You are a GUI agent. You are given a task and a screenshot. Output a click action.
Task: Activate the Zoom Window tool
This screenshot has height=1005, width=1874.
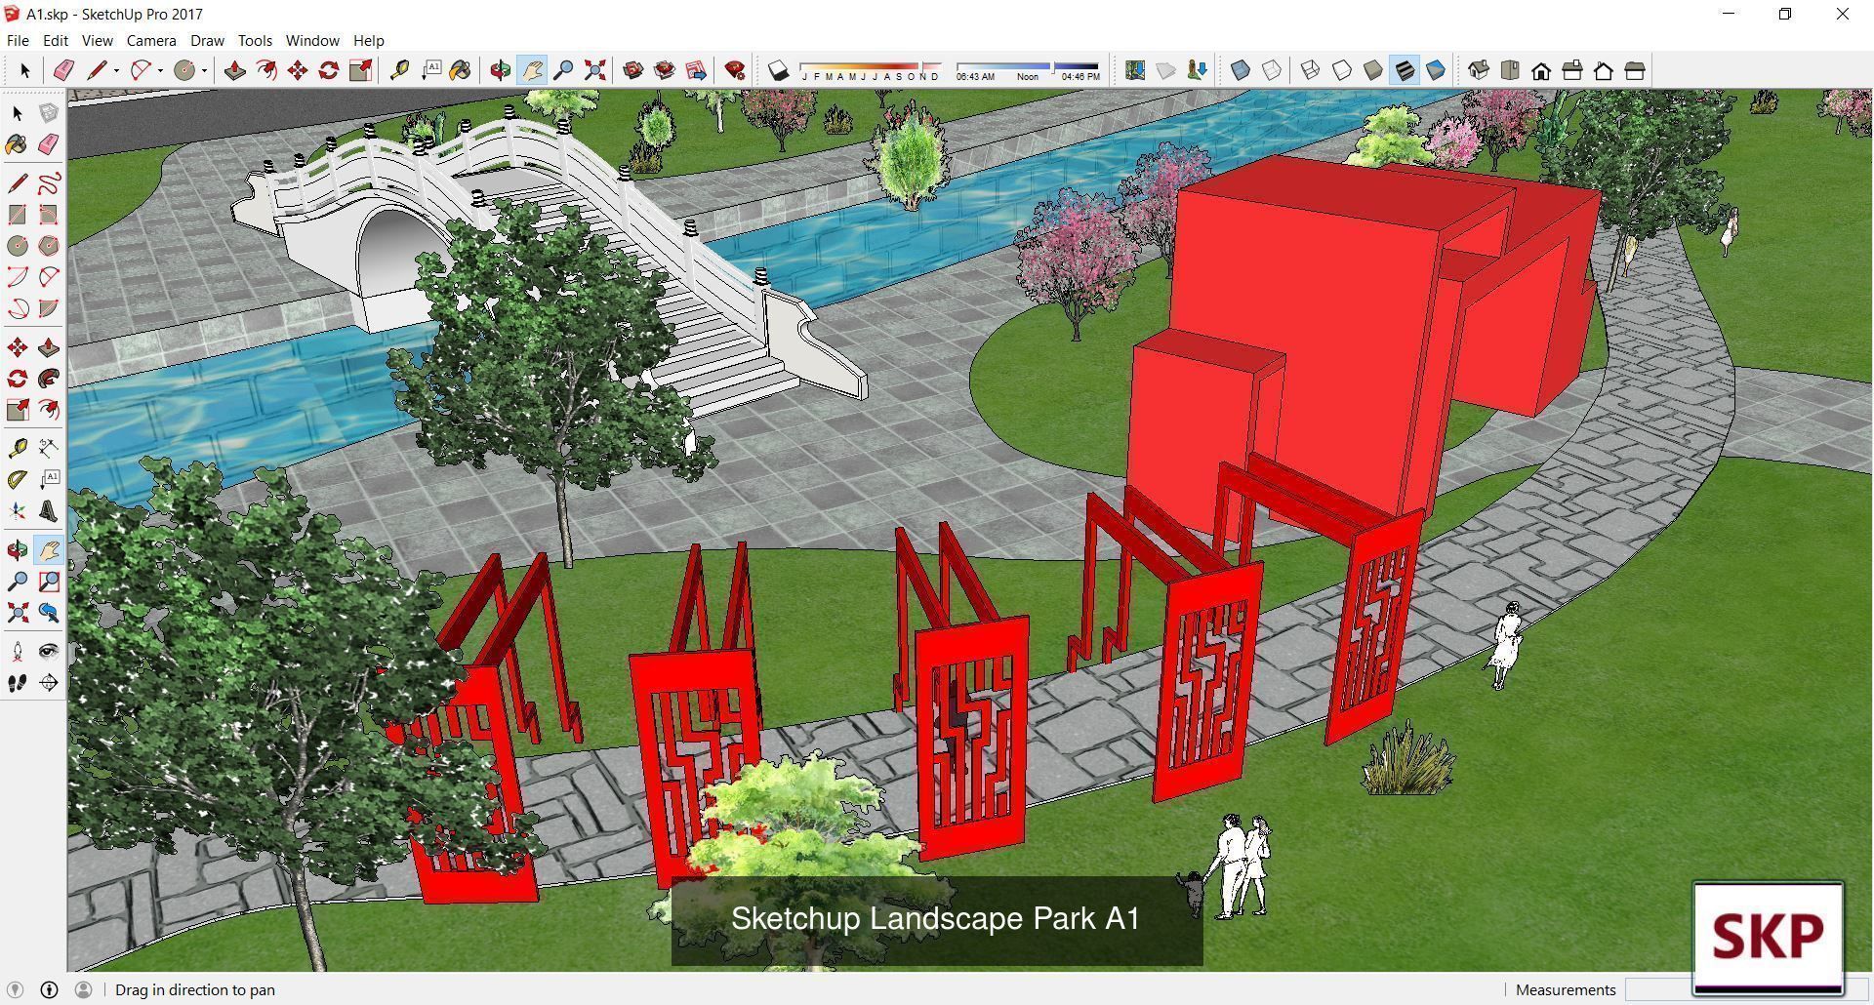coord(49,582)
